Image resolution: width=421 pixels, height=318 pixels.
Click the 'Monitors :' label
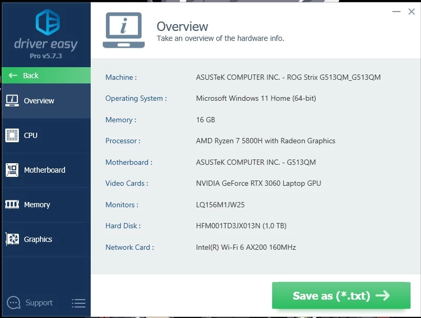tap(122, 205)
